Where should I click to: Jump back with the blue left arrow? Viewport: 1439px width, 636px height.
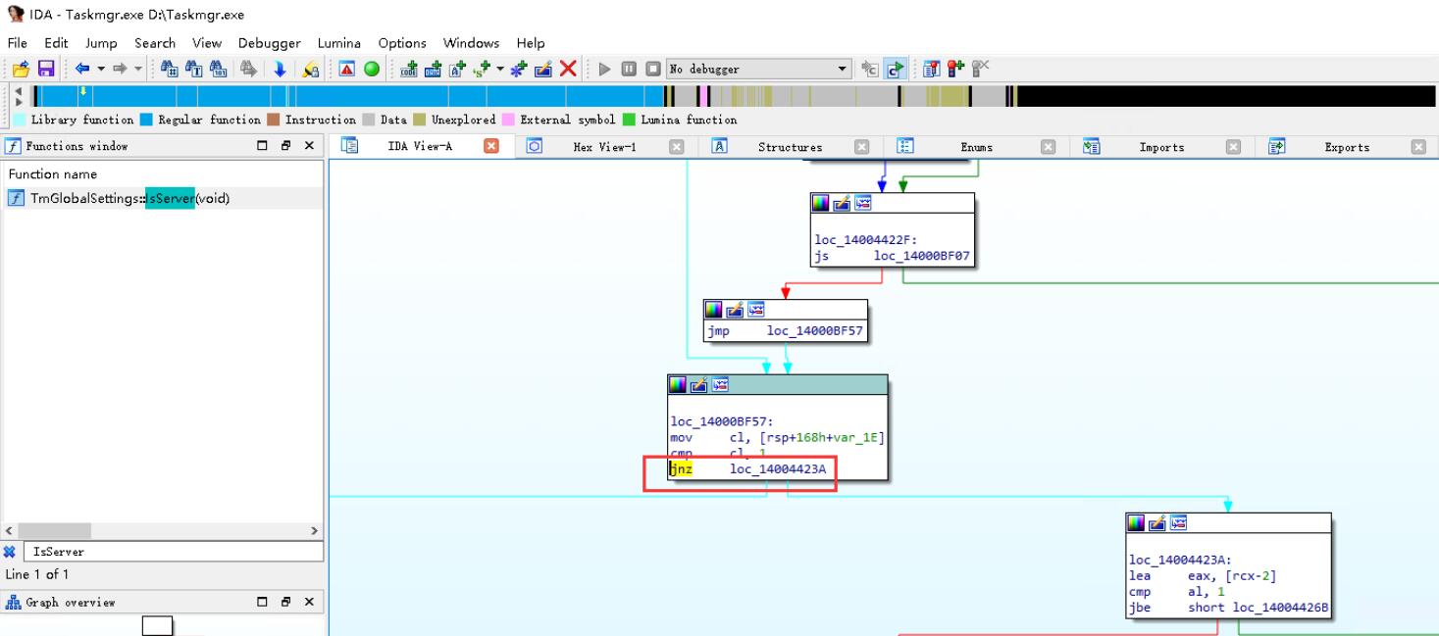coord(82,69)
